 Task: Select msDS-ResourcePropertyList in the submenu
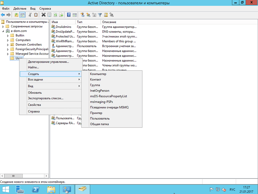[112, 96]
